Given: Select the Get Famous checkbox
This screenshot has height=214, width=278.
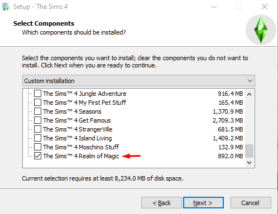Looking at the screenshot, I should click(x=37, y=120).
